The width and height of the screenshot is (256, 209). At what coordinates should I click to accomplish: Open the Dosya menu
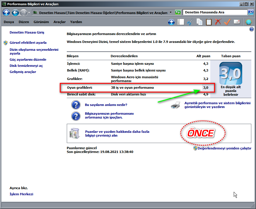coord(9,22)
